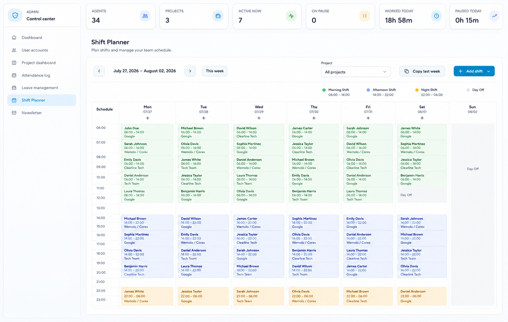The height and width of the screenshot is (322, 508).
Task: Add a shift on Wednesday 07/29 plus
Action: (x=259, y=118)
